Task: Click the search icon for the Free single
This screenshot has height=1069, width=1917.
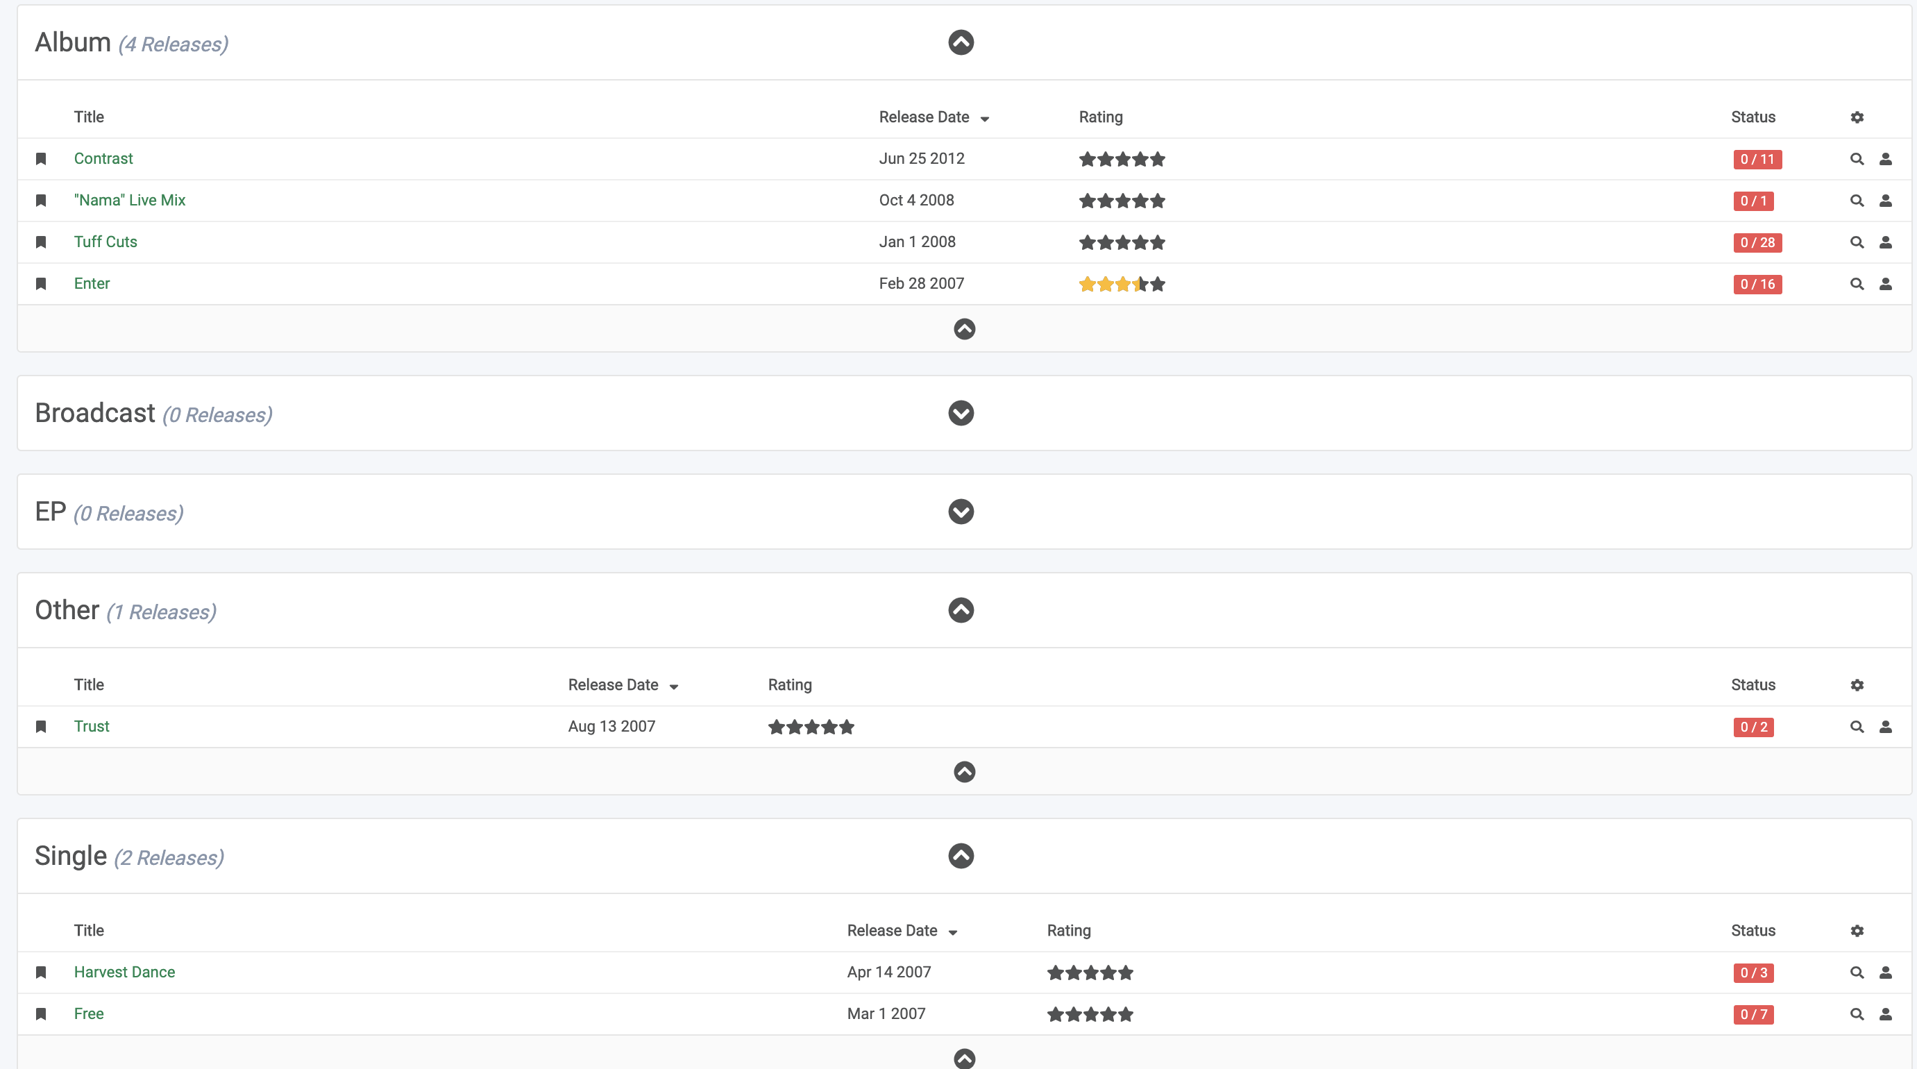Action: tap(1856, 1014)
